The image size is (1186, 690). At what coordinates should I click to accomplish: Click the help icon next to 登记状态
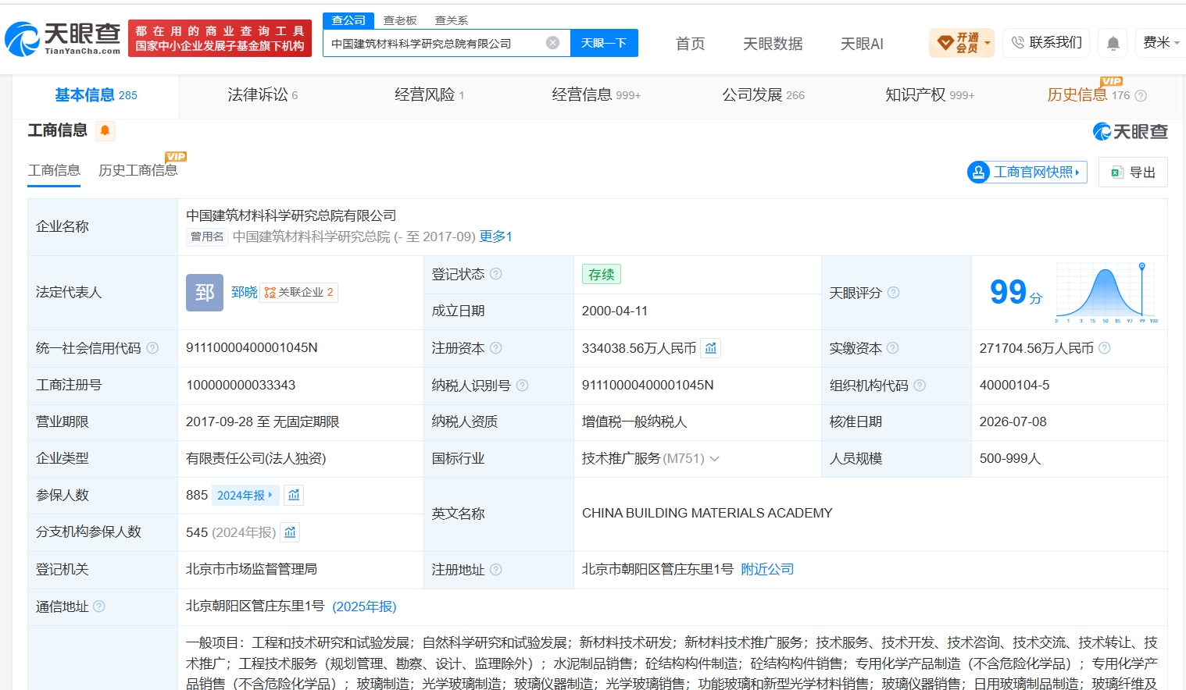coord(495,274)
